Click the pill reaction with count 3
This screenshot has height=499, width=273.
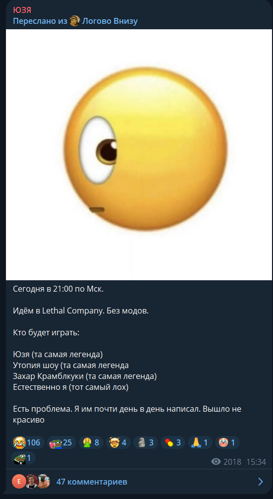point(173,442)
